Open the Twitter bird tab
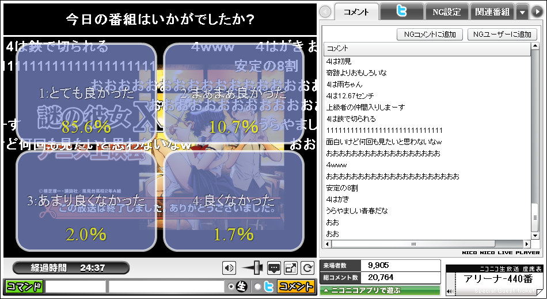Viewport: 547px width, 299px height. click(x=401, y=11)
